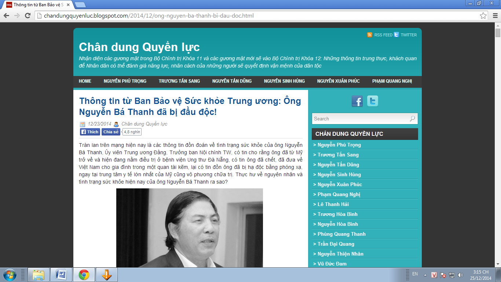Click the calendar icon beside post date
The image size is (501, 282).
[x=83, y=124]
